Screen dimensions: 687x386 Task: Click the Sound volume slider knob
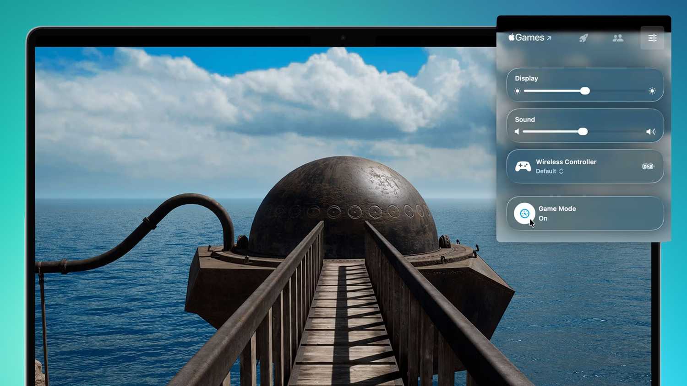pyautogui.click(x=583, y=132)
